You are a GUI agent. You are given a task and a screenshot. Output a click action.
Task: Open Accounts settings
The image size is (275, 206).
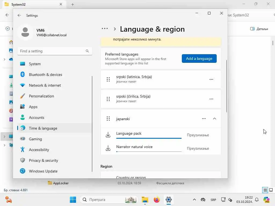click(55, 117)
